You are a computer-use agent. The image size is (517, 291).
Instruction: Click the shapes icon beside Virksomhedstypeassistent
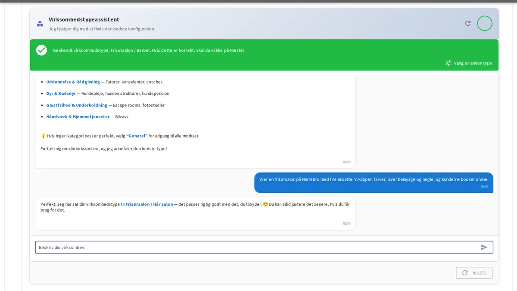pyautogui.click(x=40, y=23)
